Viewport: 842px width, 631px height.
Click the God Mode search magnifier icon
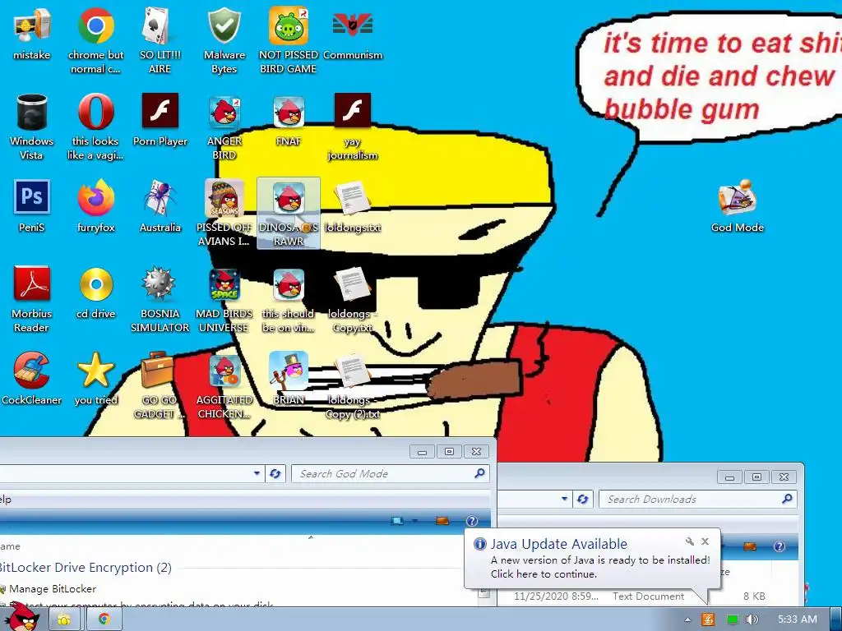coord(479,473)
